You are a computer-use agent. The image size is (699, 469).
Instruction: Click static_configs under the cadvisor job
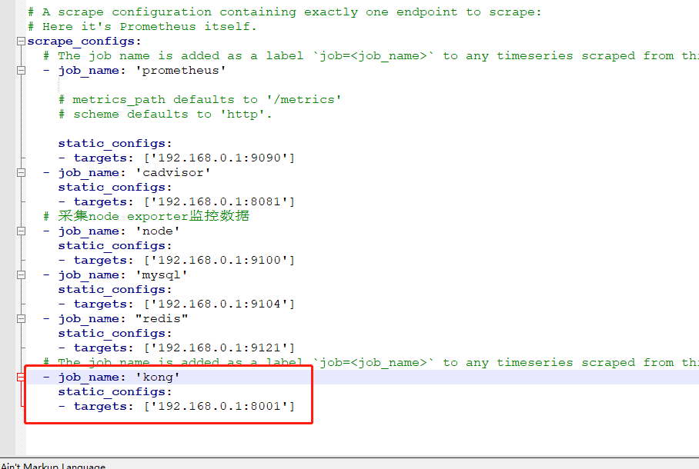[x=115, y=188]
